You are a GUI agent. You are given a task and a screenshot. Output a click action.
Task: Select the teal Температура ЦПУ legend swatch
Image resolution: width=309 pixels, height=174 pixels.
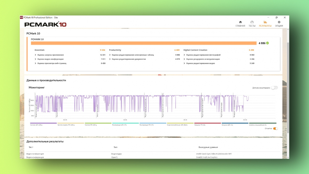[x=125, y=123]
